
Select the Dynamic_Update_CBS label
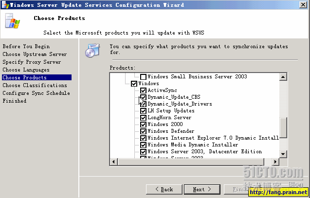click(x=174, y=97)
